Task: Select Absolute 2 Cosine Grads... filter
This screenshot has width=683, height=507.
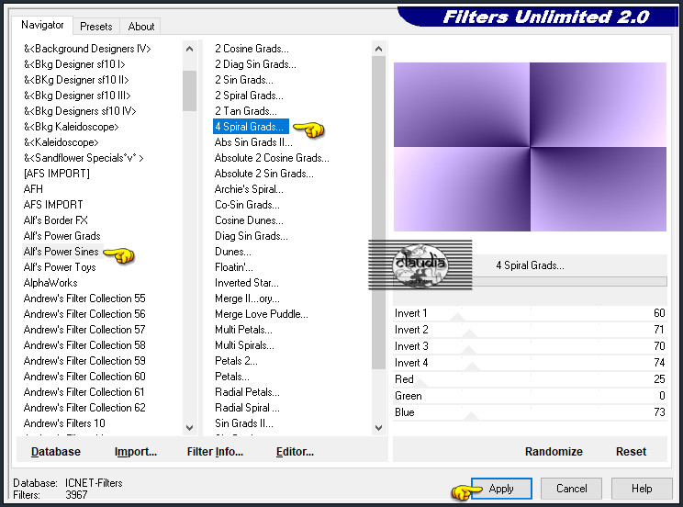Action: coord(272,158)
